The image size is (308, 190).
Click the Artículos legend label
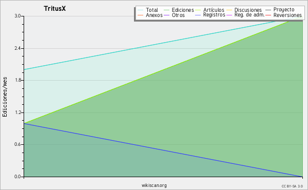(214, 10)
